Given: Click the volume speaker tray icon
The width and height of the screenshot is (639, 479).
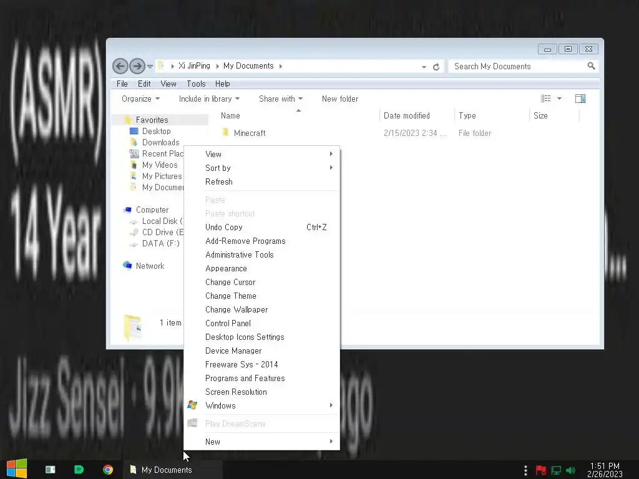Looking at the screenshot, I should coord(570,470).
